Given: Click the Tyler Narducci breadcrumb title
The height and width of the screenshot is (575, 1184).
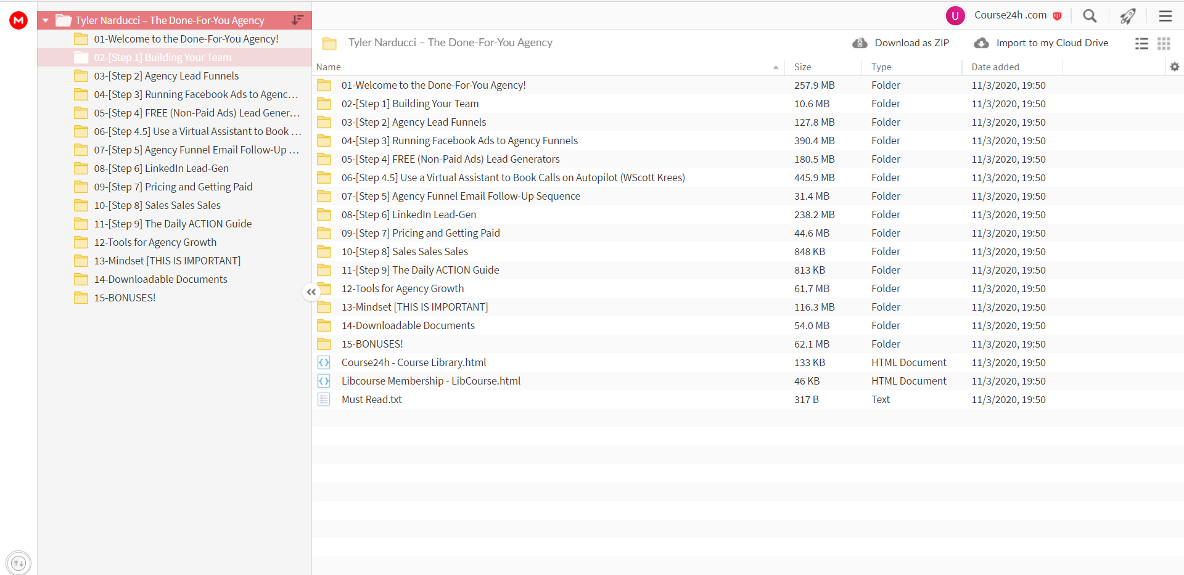Looking at the screenshot, I should (450, 43).
